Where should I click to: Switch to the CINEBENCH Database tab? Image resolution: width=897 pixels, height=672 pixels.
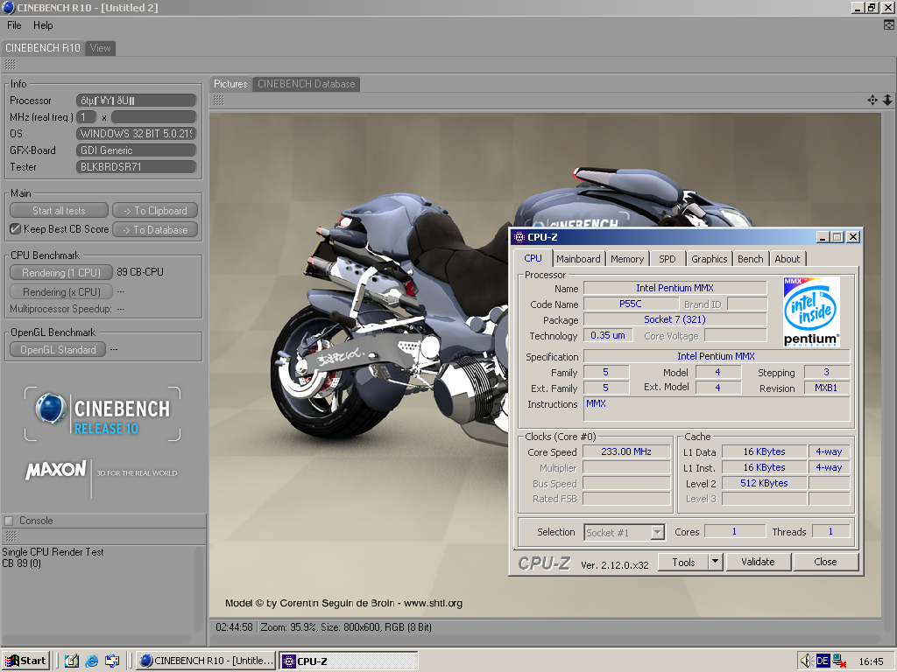(x=306, y=84)
